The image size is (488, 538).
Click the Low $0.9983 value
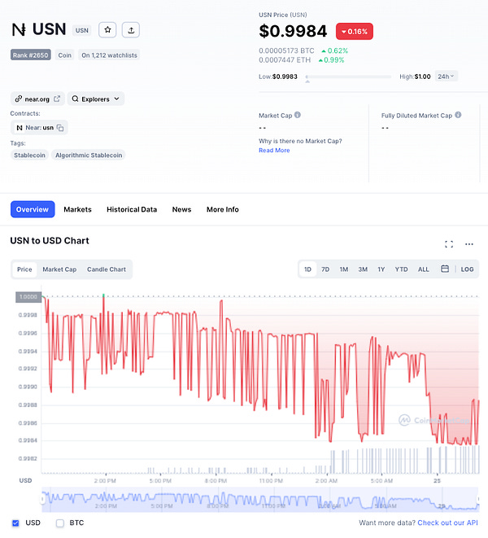click(285, 77)
